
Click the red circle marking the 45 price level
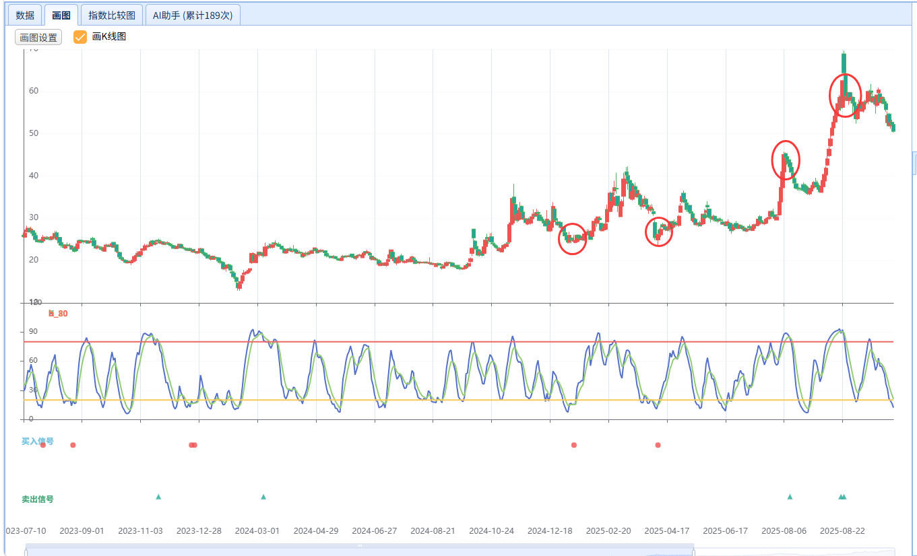pyautogui.click(x=786, y=160)
